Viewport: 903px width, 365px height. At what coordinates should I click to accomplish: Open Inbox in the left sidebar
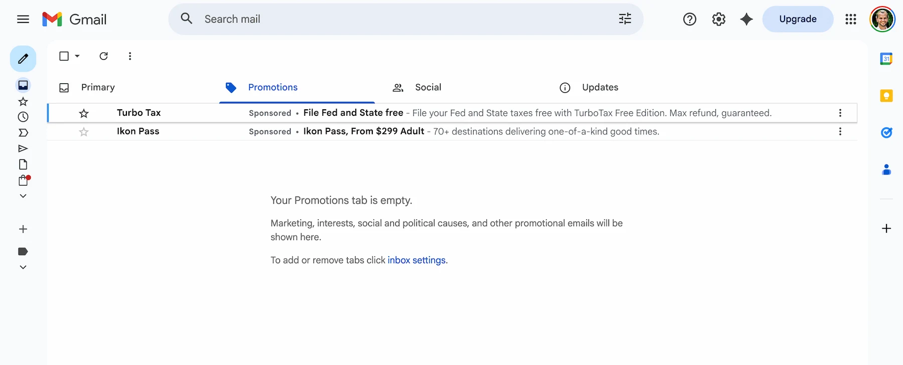point(23,85)
